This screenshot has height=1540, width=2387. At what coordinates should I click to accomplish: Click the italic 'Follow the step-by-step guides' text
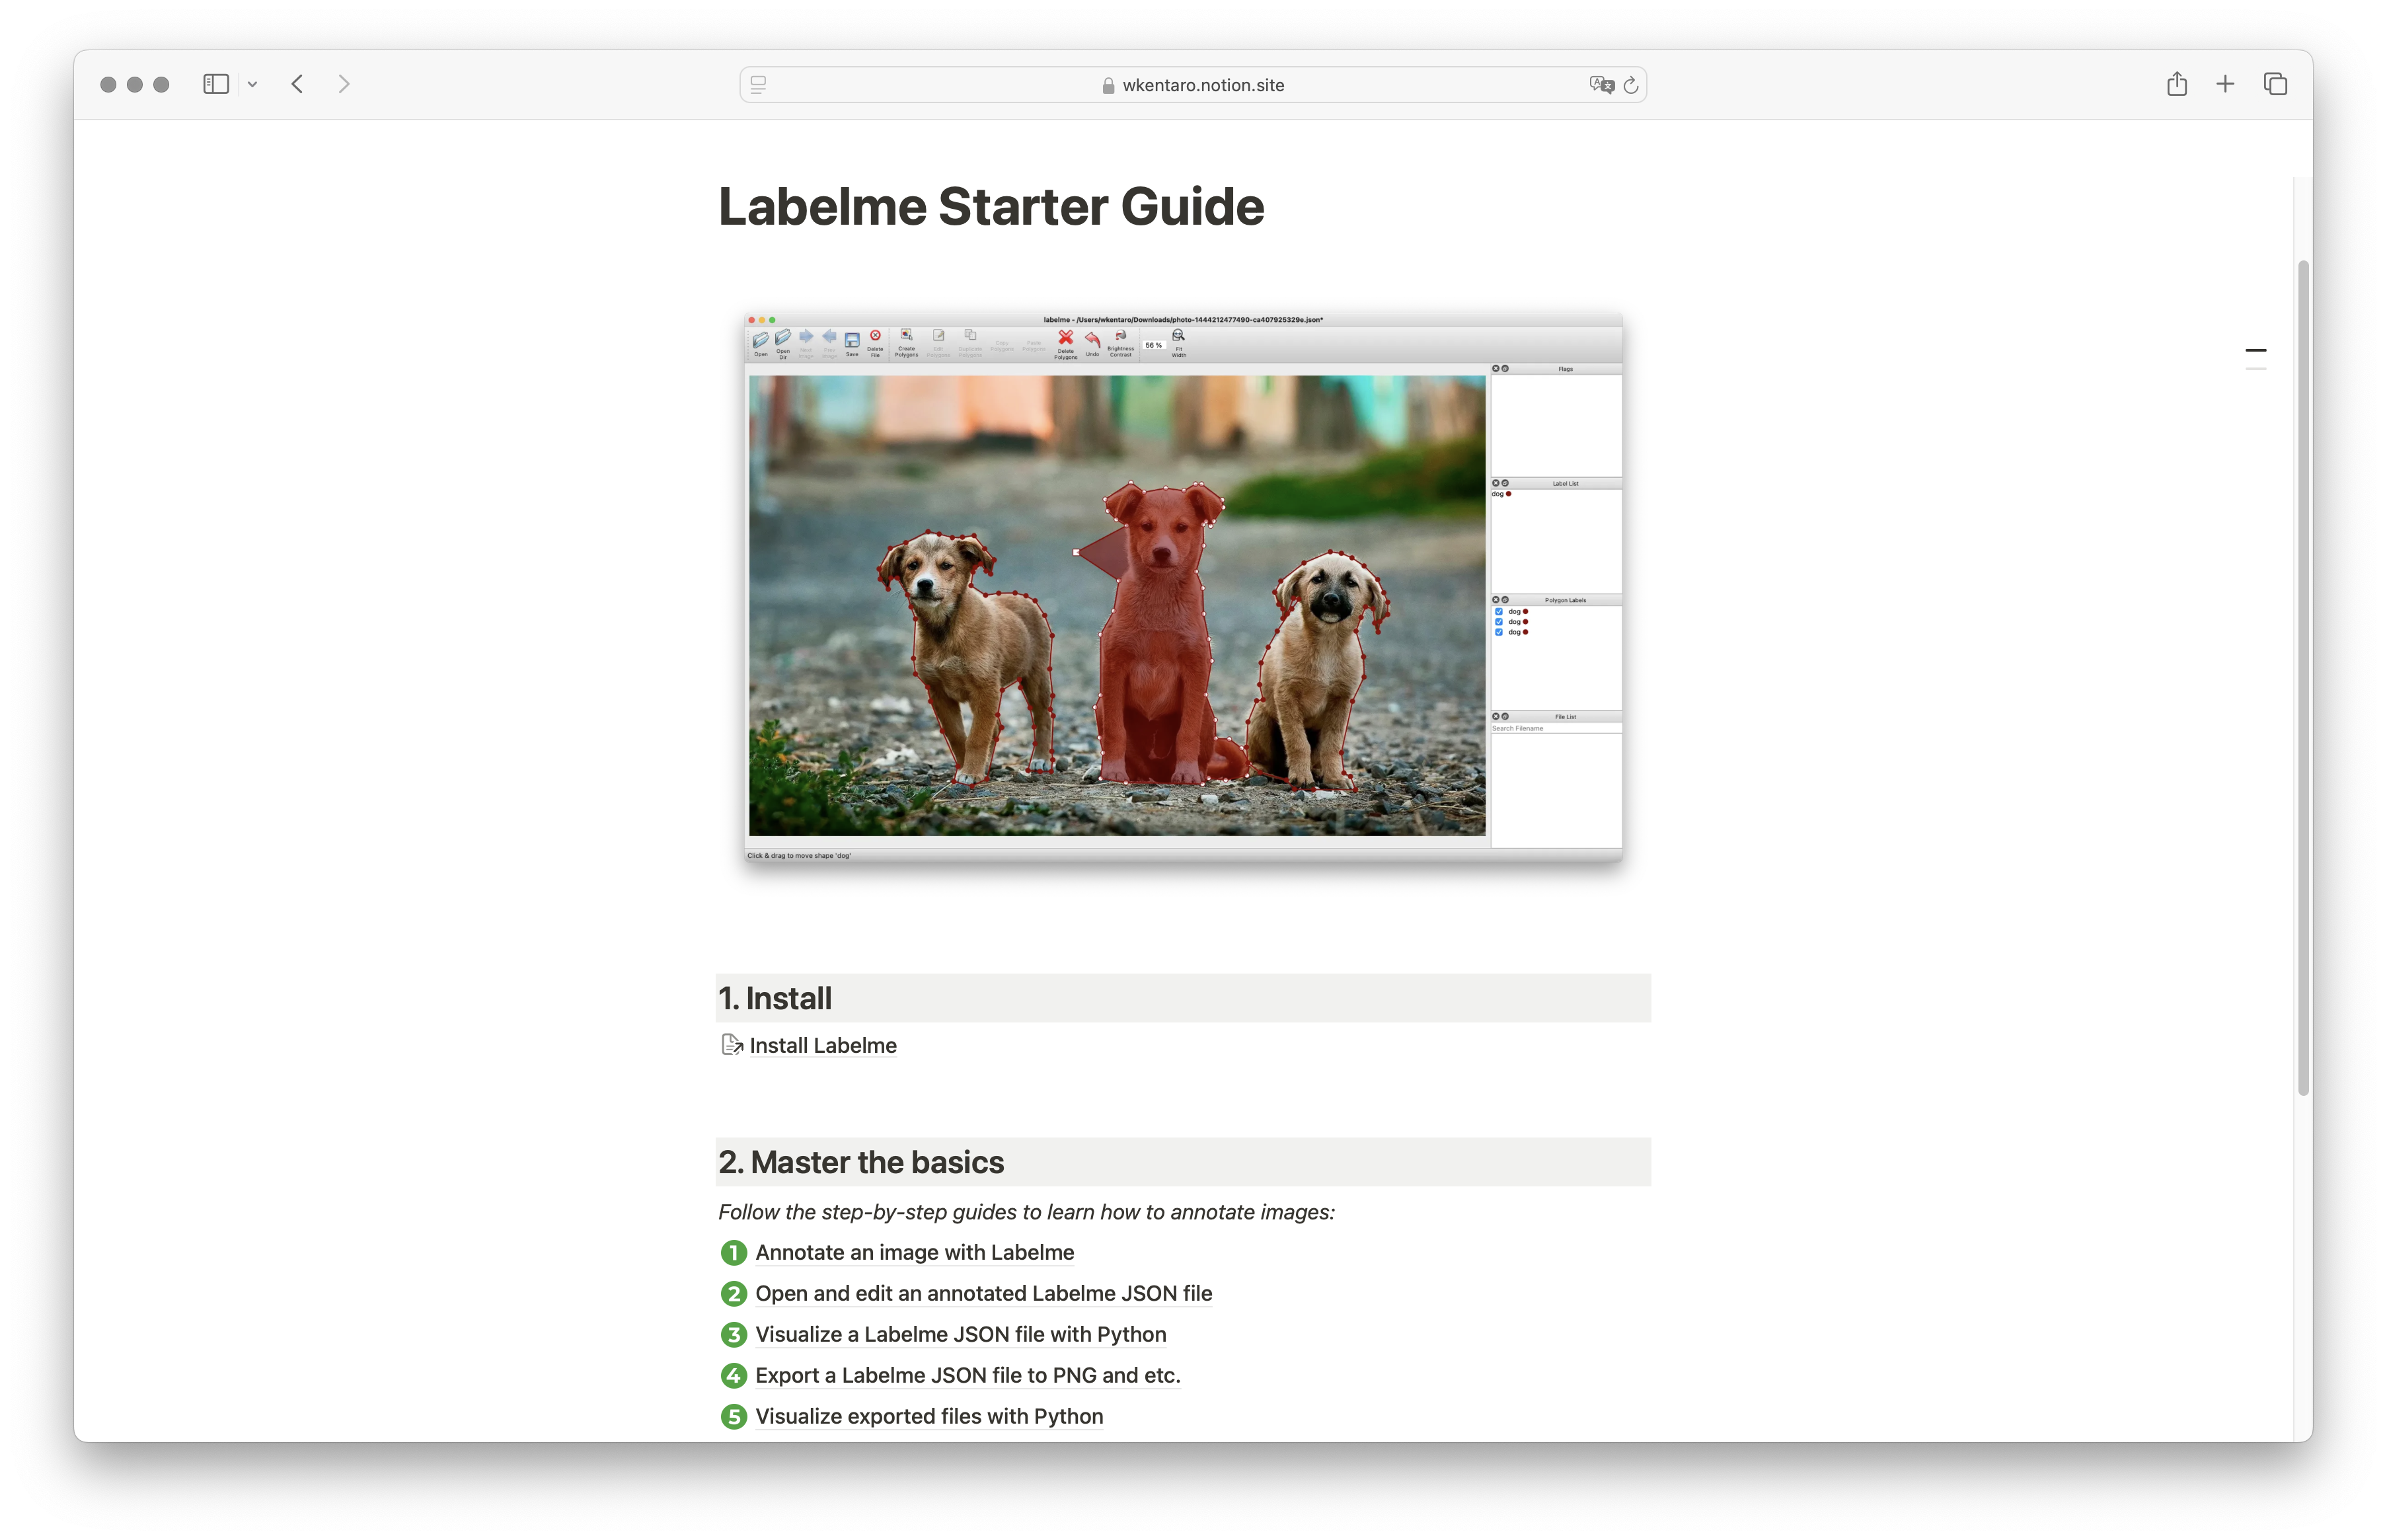coord(1026,1212)
